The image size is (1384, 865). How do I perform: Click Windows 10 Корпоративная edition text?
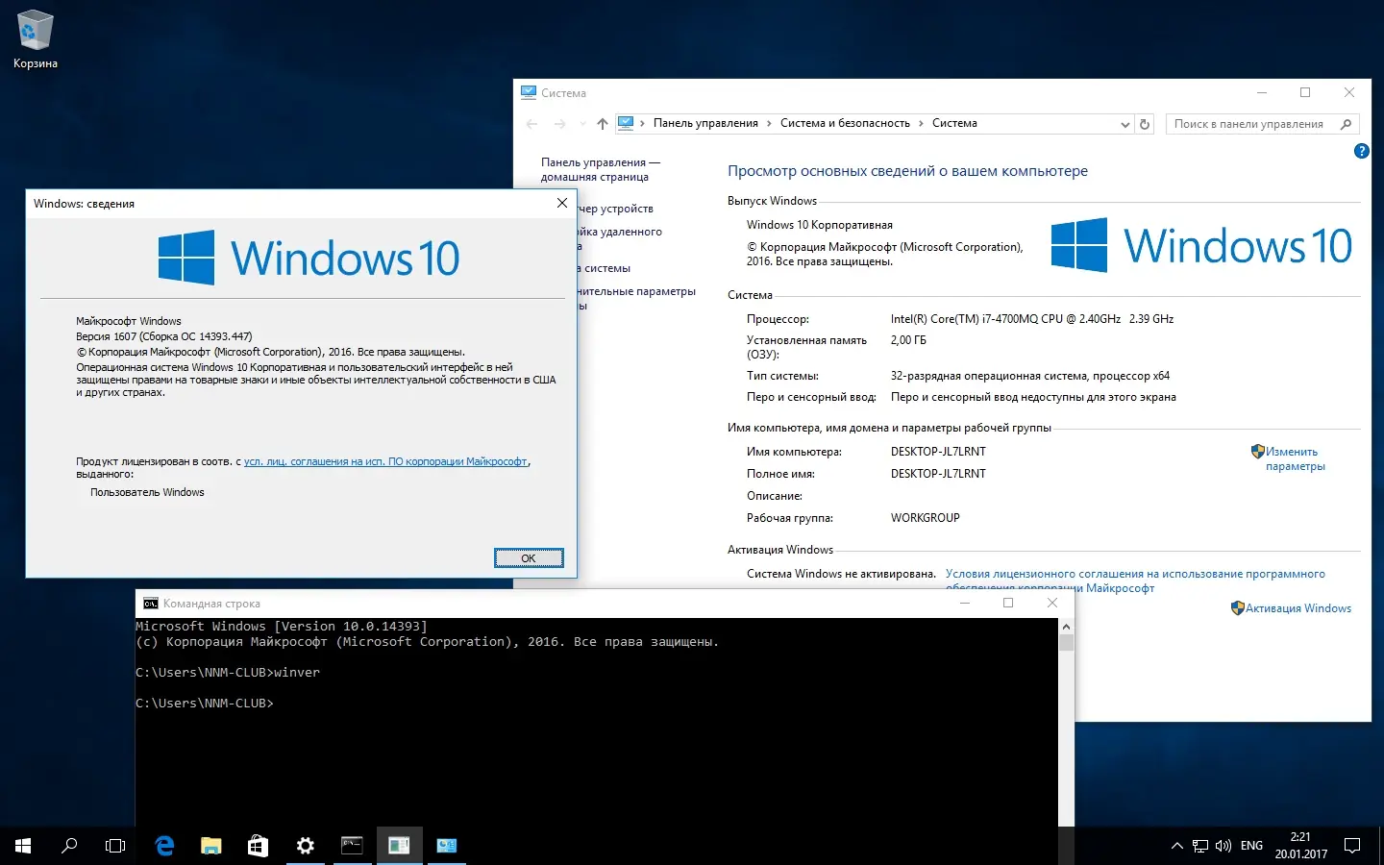(820, 225)
